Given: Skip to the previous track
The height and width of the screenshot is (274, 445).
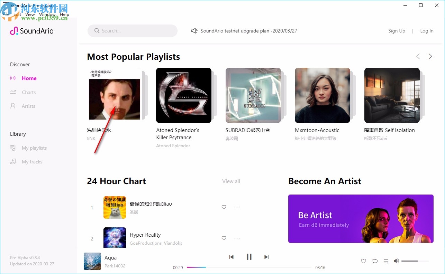Looking at the screenshot, I should coord(231,257).
